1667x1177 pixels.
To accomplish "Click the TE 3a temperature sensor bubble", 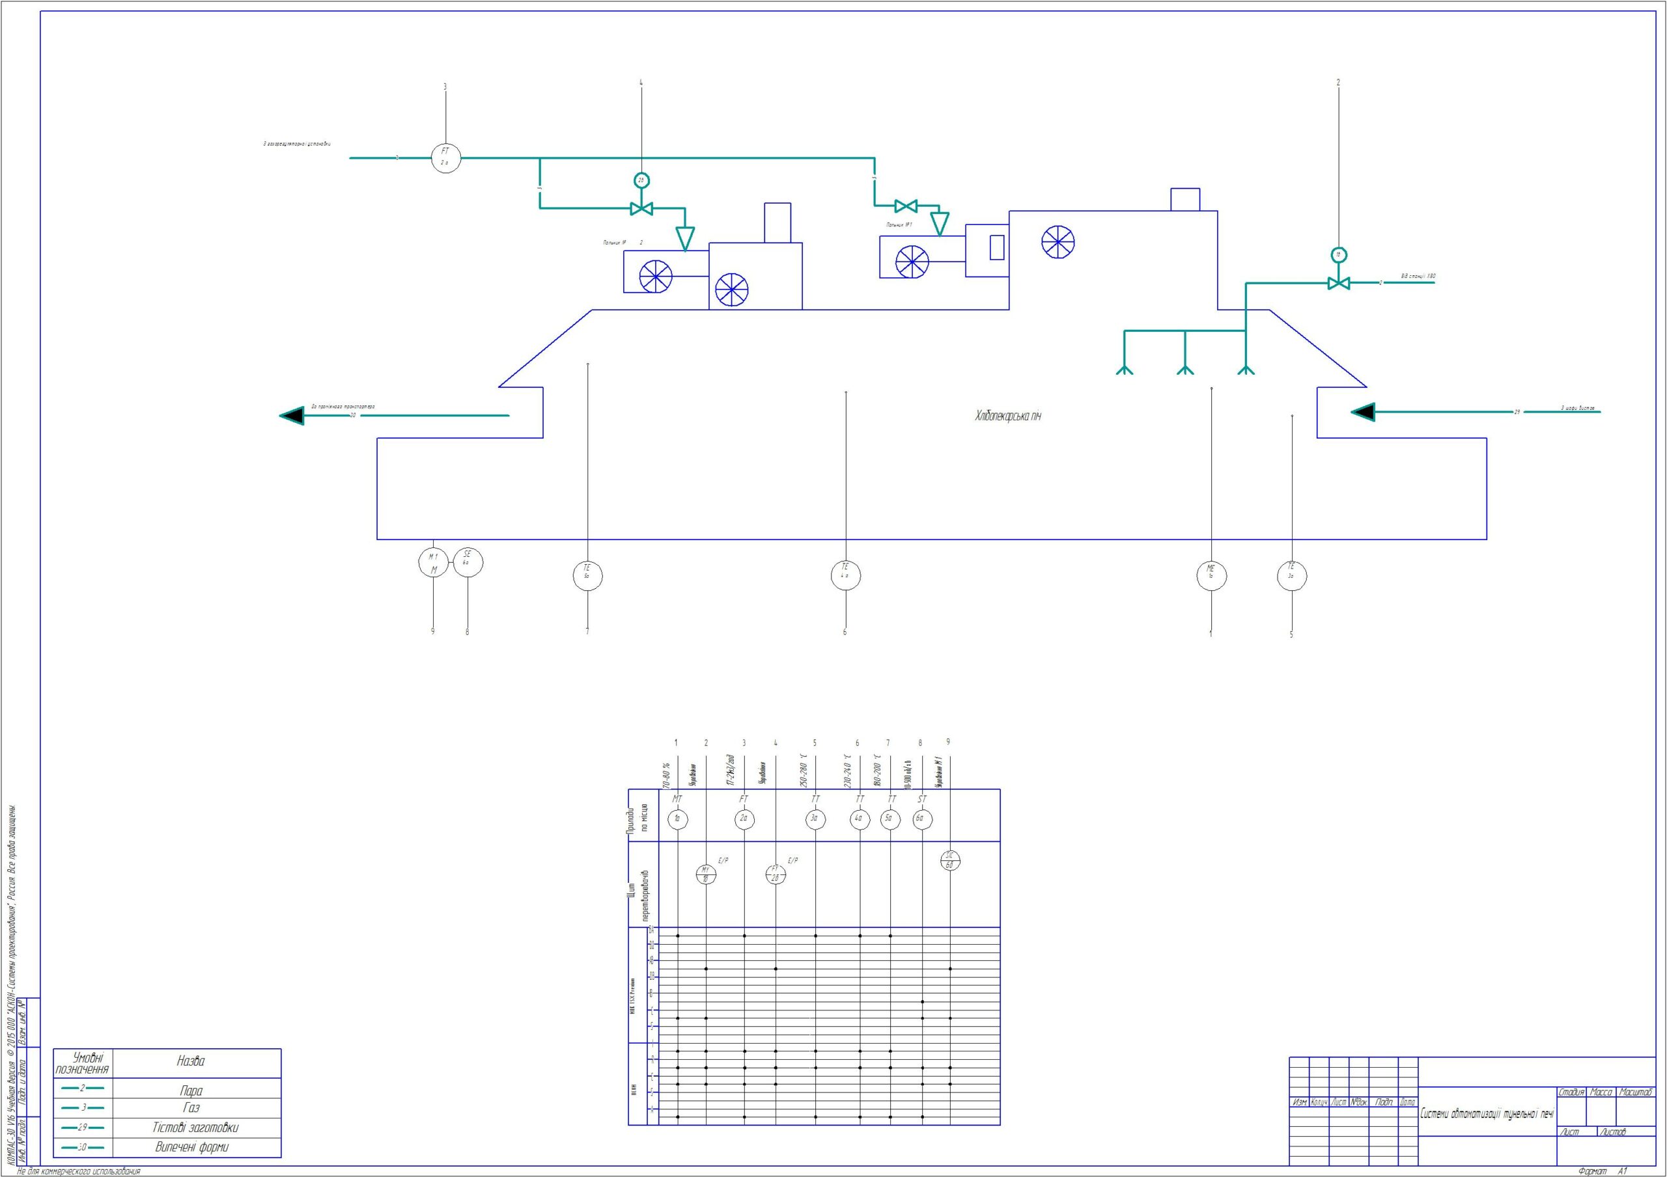I will coord(1292,576).
